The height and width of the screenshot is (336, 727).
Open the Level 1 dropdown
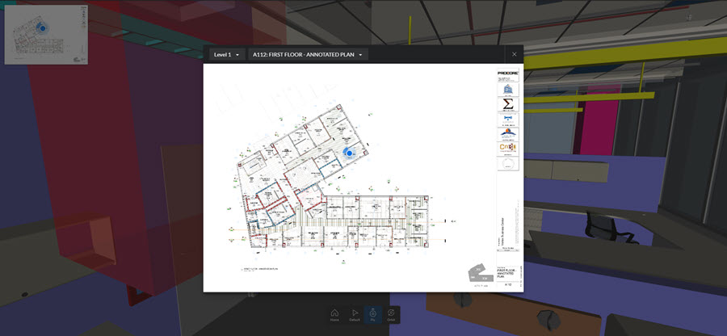tap(226, 55)
